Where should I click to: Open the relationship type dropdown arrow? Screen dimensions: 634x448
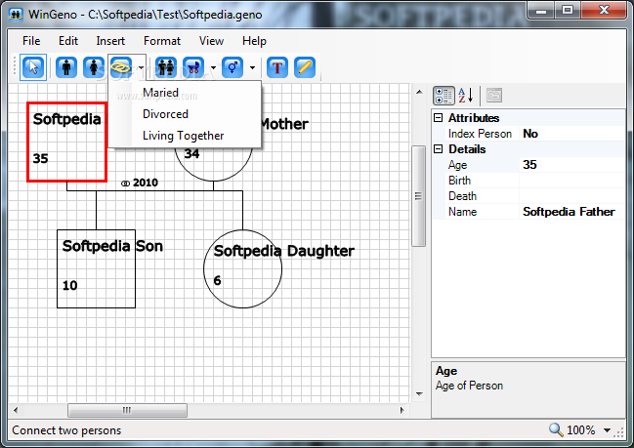click(141, 67)
